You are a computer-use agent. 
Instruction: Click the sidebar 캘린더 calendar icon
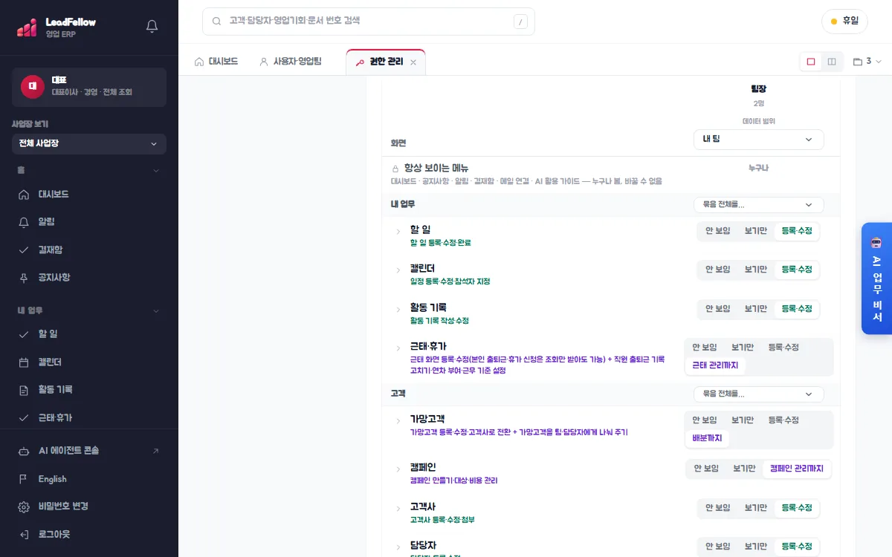tap(24, 362)
